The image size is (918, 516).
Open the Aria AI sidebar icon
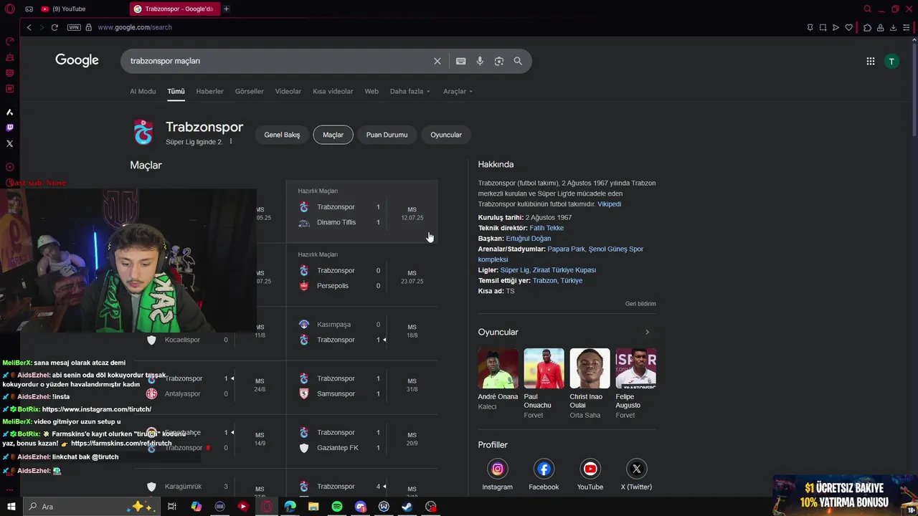(x=9, y=112)
